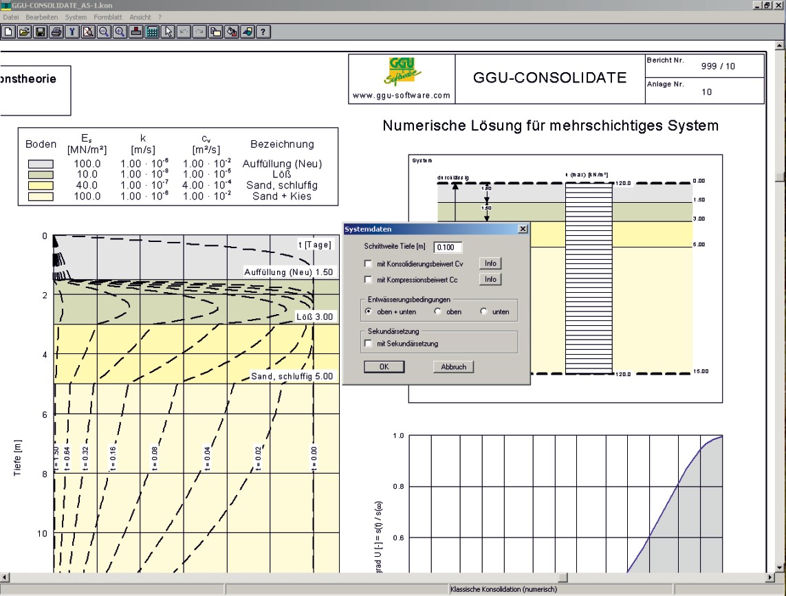The image size is (786, 596).
Task: Click the application icon in the title bar
Action: (6, 5)
